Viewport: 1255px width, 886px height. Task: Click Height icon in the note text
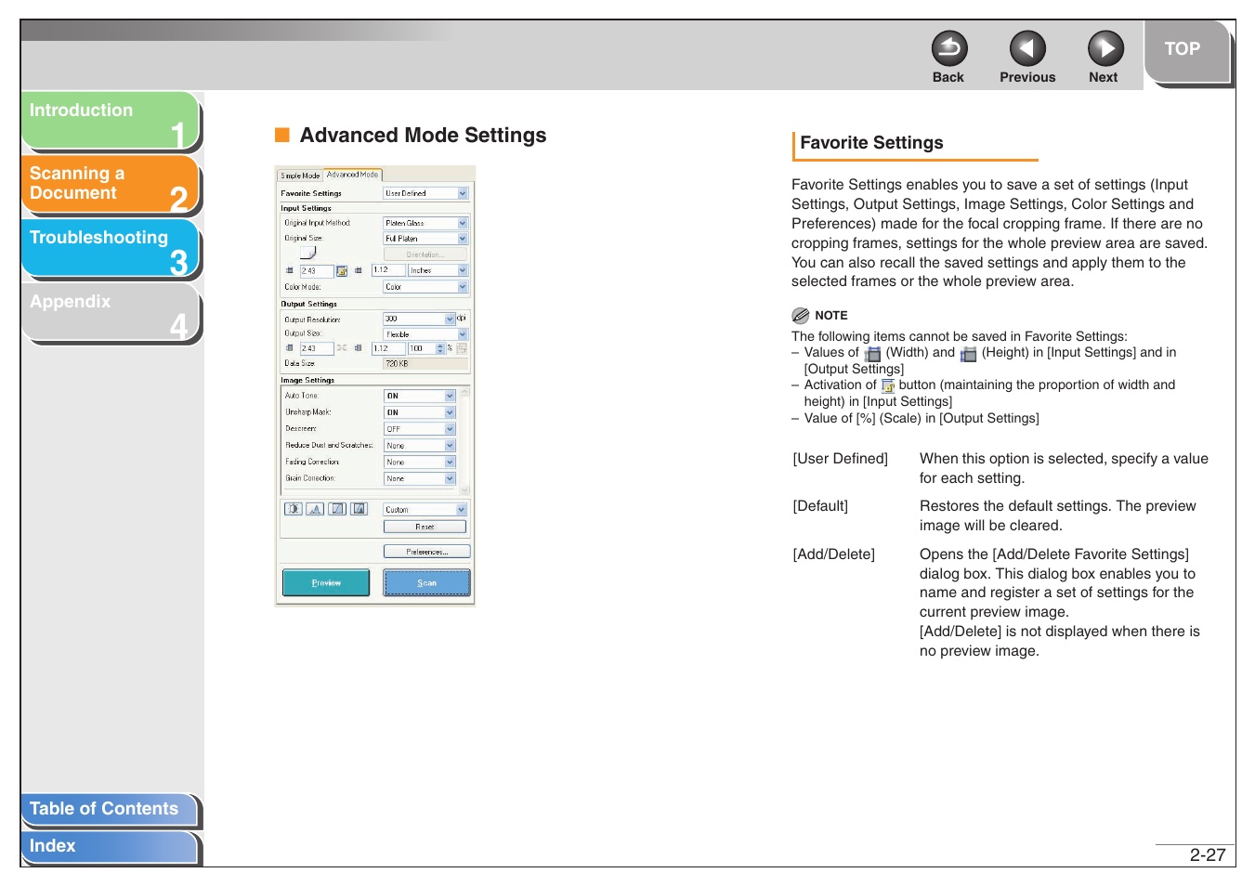pos(969,354)
